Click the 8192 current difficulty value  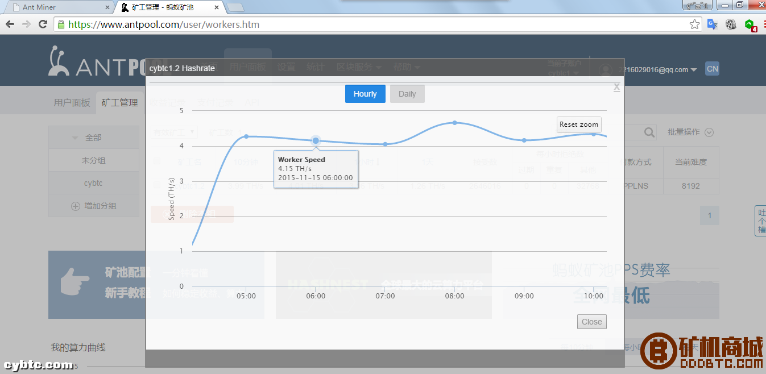tap(690, 186)
